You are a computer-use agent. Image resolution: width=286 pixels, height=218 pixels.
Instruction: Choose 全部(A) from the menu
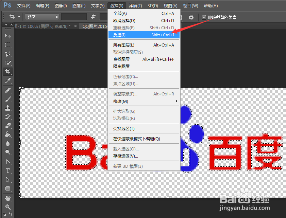point(144,14)
